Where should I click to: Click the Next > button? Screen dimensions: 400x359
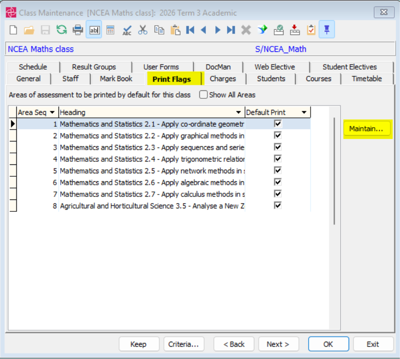[278, 344]
